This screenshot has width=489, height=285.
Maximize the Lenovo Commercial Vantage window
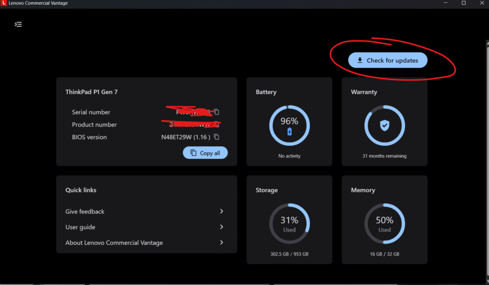pyautogui.click(x=463, y=3)
